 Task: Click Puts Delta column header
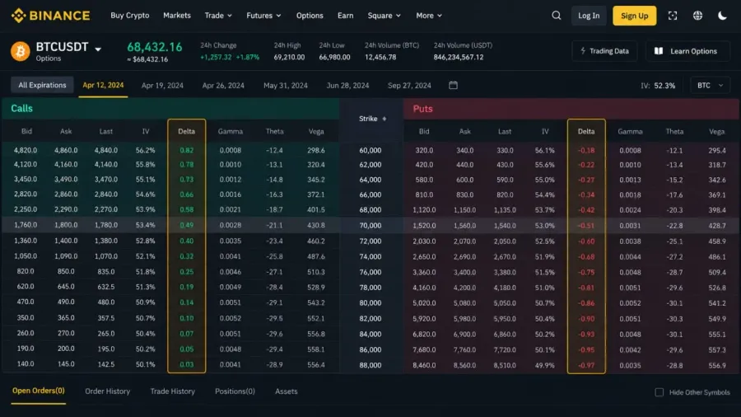click(x=586, y=131)
